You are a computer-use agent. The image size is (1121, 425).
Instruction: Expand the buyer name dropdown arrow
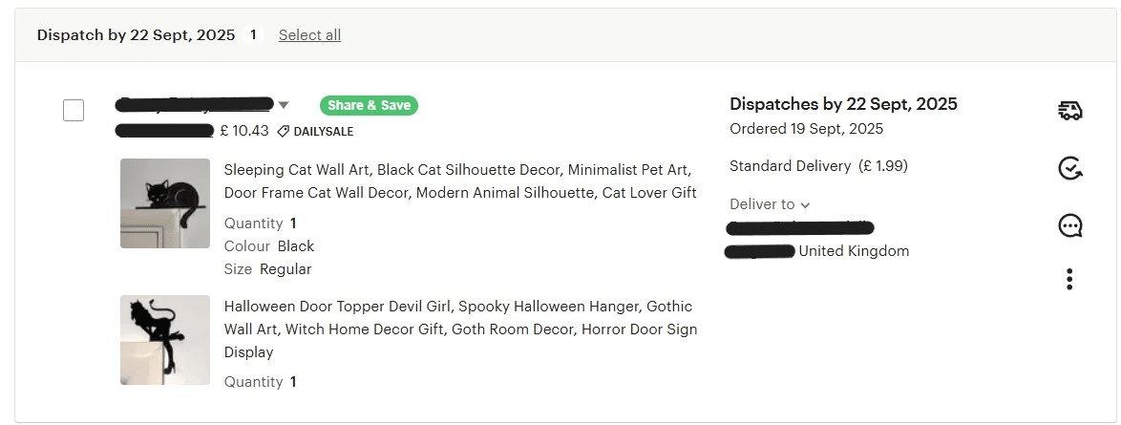(x=284, y=105)
